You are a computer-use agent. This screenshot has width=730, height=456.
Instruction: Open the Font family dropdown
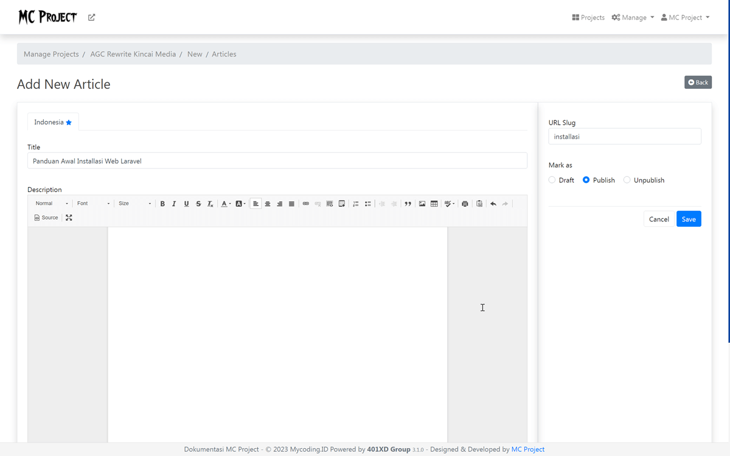pyautogui.click(x=92, y=203)
